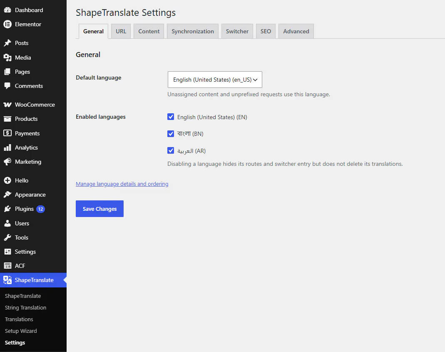Click the English (United States) (EN) label
445x352 pixels.
click(x=212, y=117)
